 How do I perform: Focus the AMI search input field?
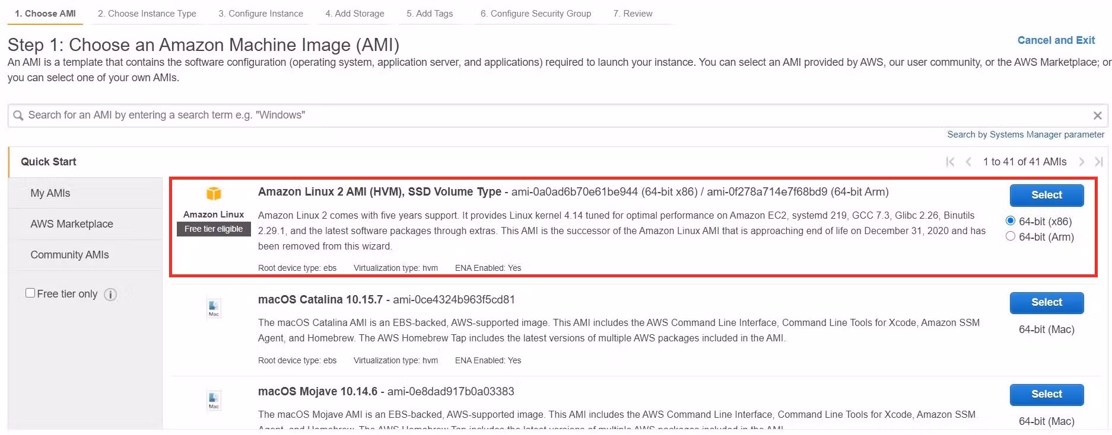[558, 116]
